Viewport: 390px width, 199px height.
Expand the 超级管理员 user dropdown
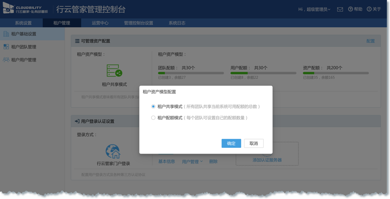coord(315,9)
